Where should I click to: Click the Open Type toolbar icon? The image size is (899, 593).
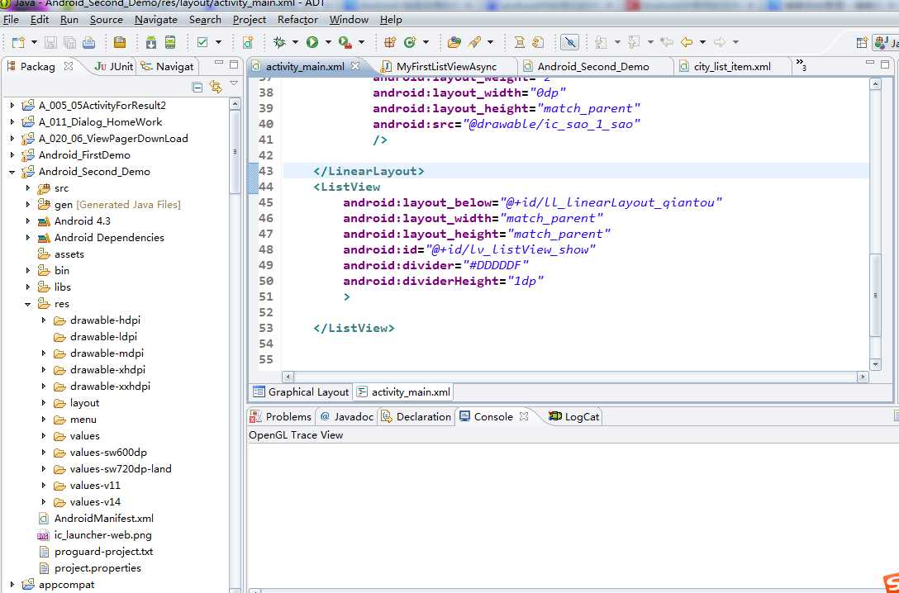(454, 42)
